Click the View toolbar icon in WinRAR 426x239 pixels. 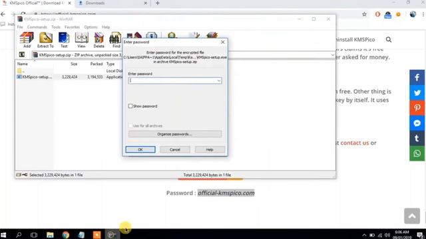81,40
